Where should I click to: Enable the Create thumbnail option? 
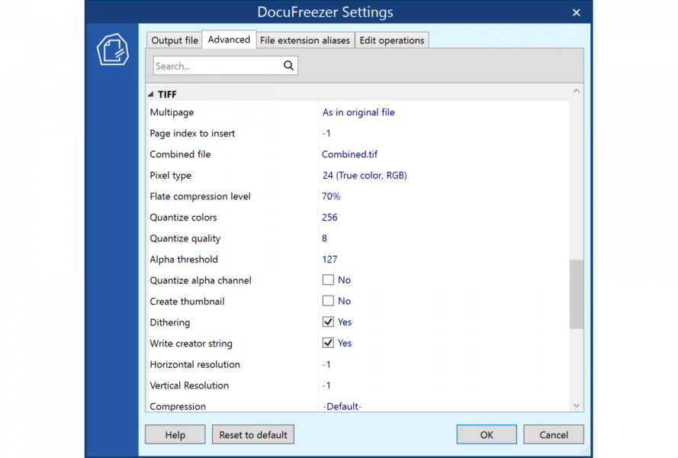click(x=328, y=301)
